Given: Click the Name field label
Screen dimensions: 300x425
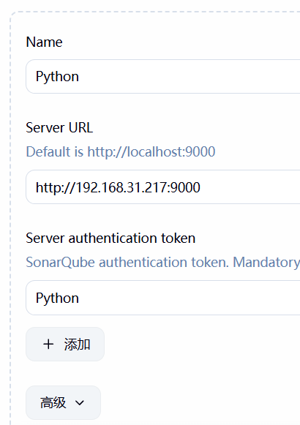Looking at the screenshot, I should point(44,42).
